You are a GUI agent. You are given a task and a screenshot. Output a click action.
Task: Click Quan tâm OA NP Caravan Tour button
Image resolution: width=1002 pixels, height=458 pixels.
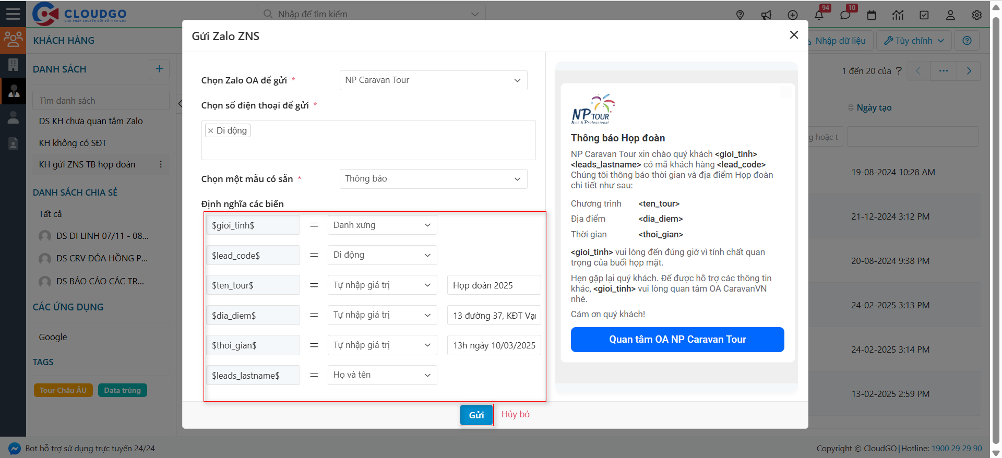(677, 340)
